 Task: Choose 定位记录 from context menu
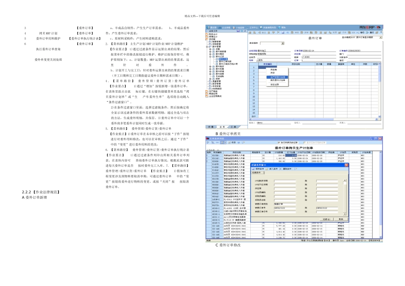click(x=275, y=85)
